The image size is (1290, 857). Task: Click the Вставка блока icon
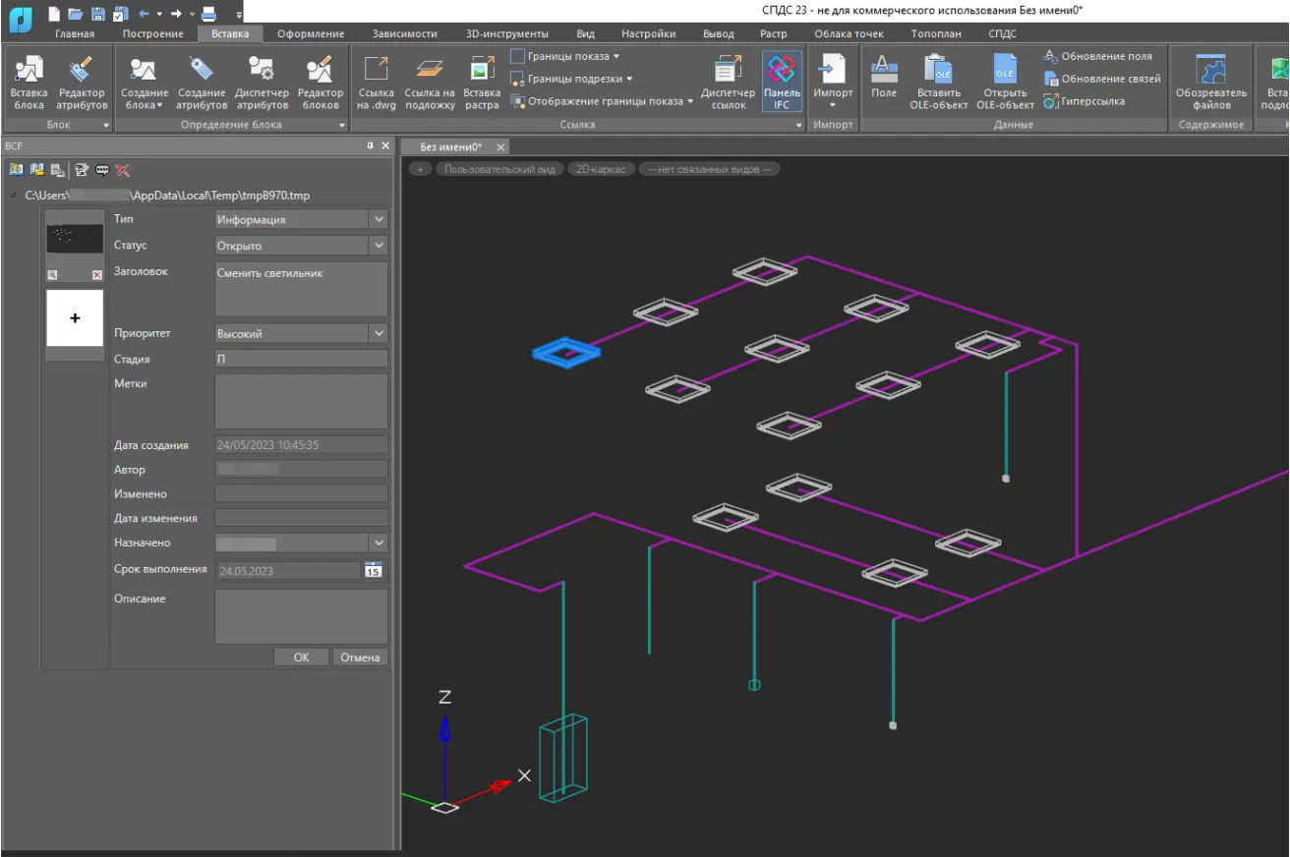coord(29,83)
